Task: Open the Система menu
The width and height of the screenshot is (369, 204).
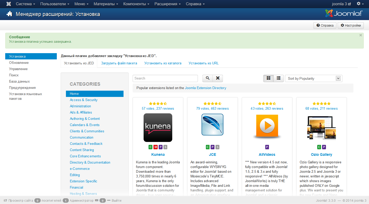Action: click(26, 4)
